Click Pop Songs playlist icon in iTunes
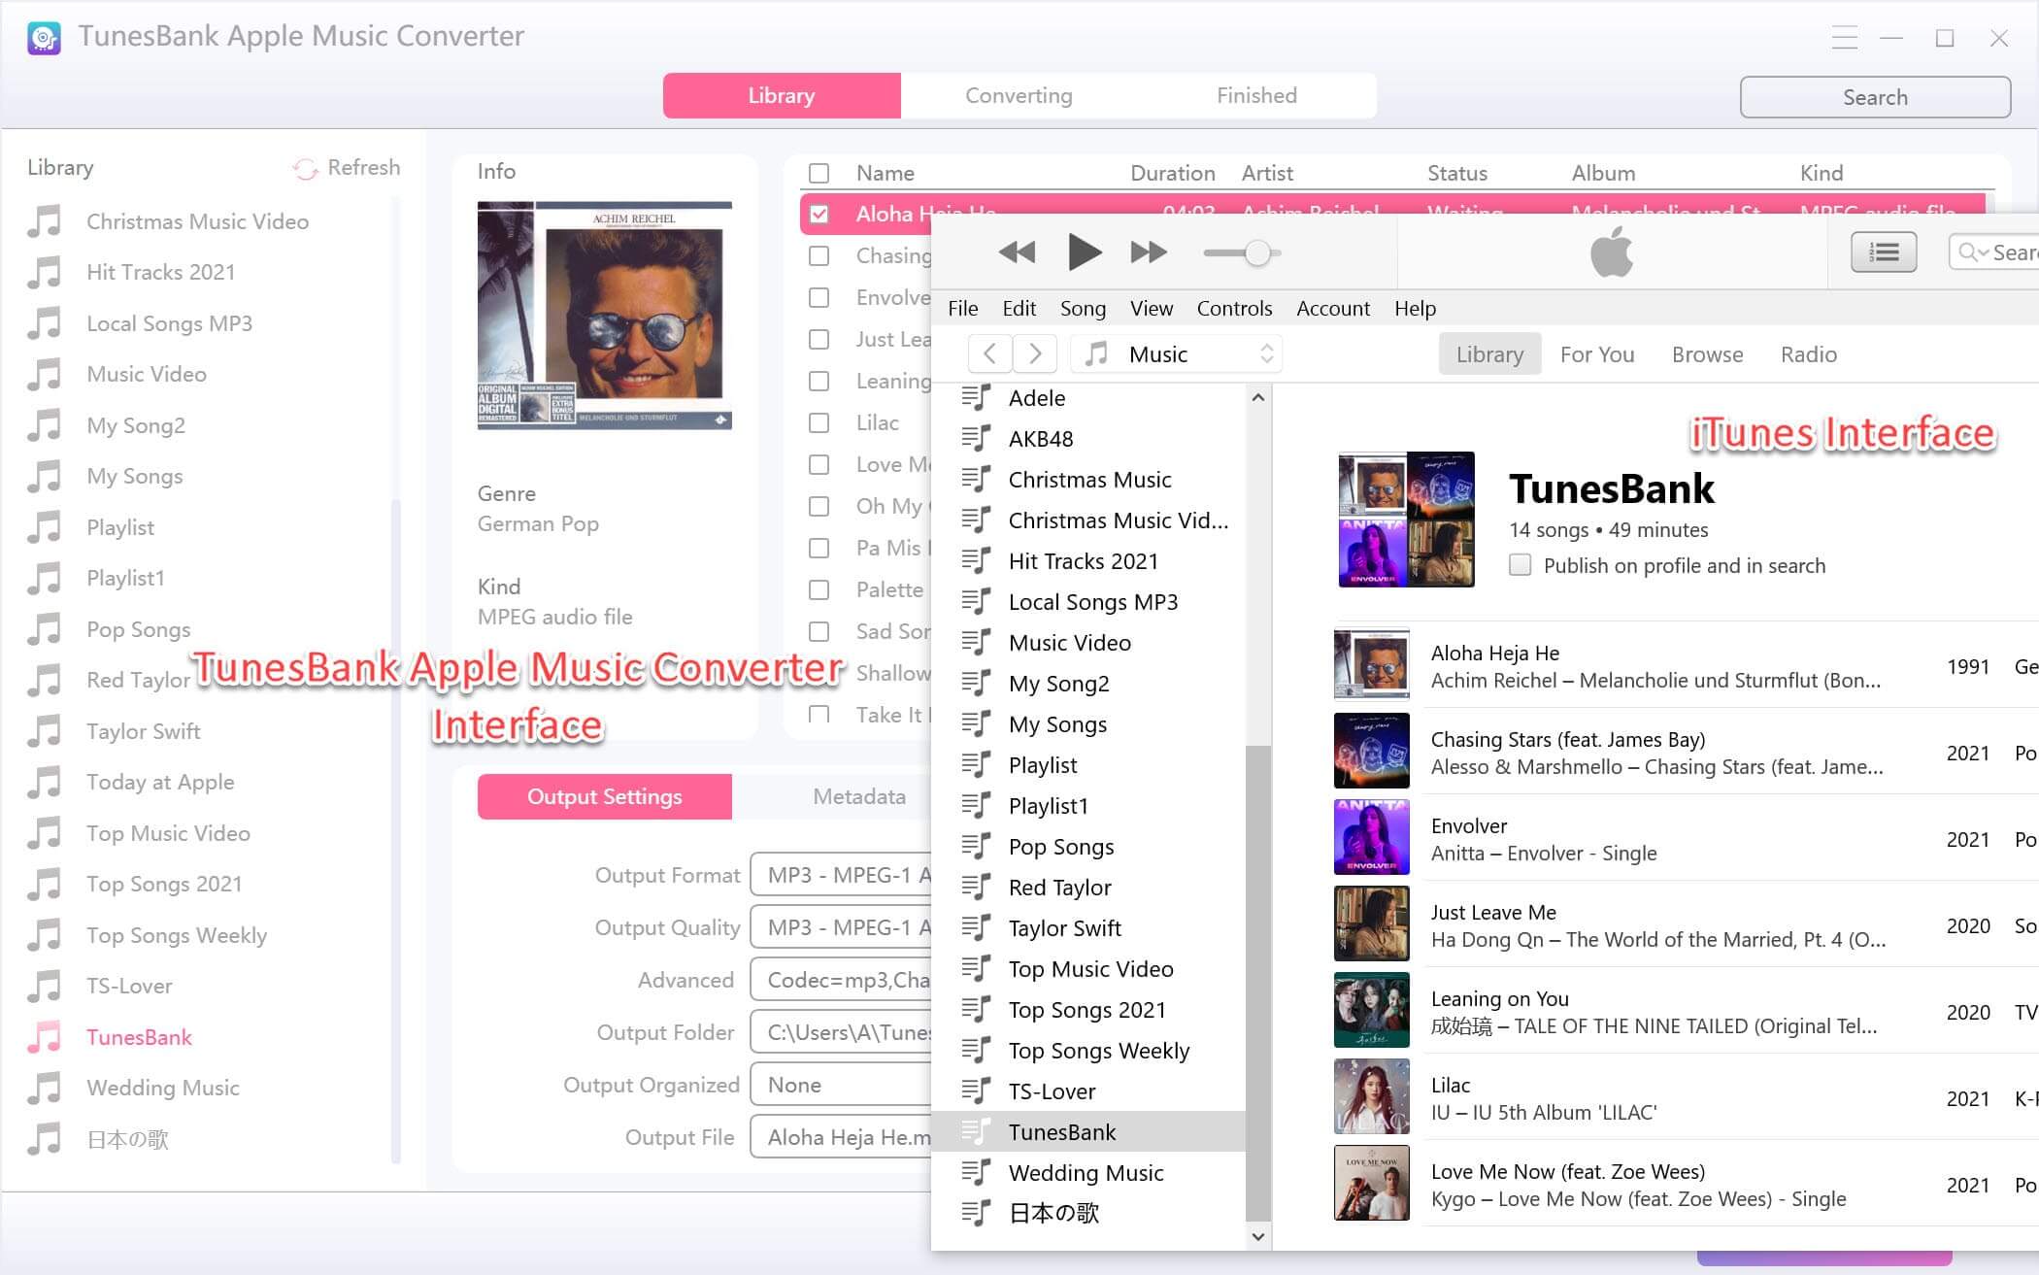Viewport: 2039px width, 1275px height. 976,847
